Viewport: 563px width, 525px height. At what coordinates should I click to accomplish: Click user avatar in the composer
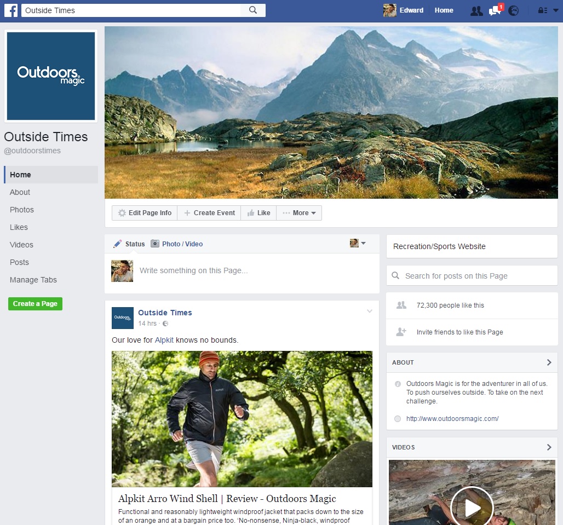(x=122, y=271)
